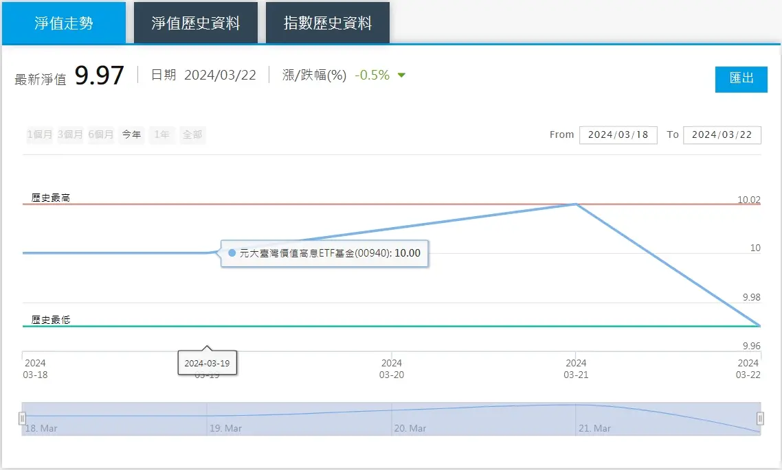Open the 淨值歷史資料 tab
The height and width of the screenshot is (470, 782).
[x=196, y=23]
